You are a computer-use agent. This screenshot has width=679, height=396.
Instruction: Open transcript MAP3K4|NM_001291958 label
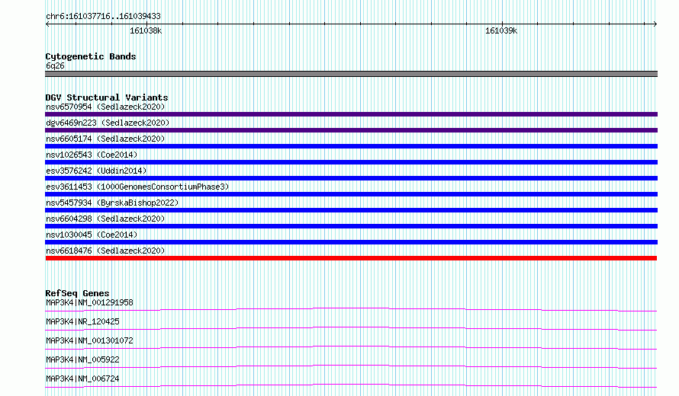(89, 302)
